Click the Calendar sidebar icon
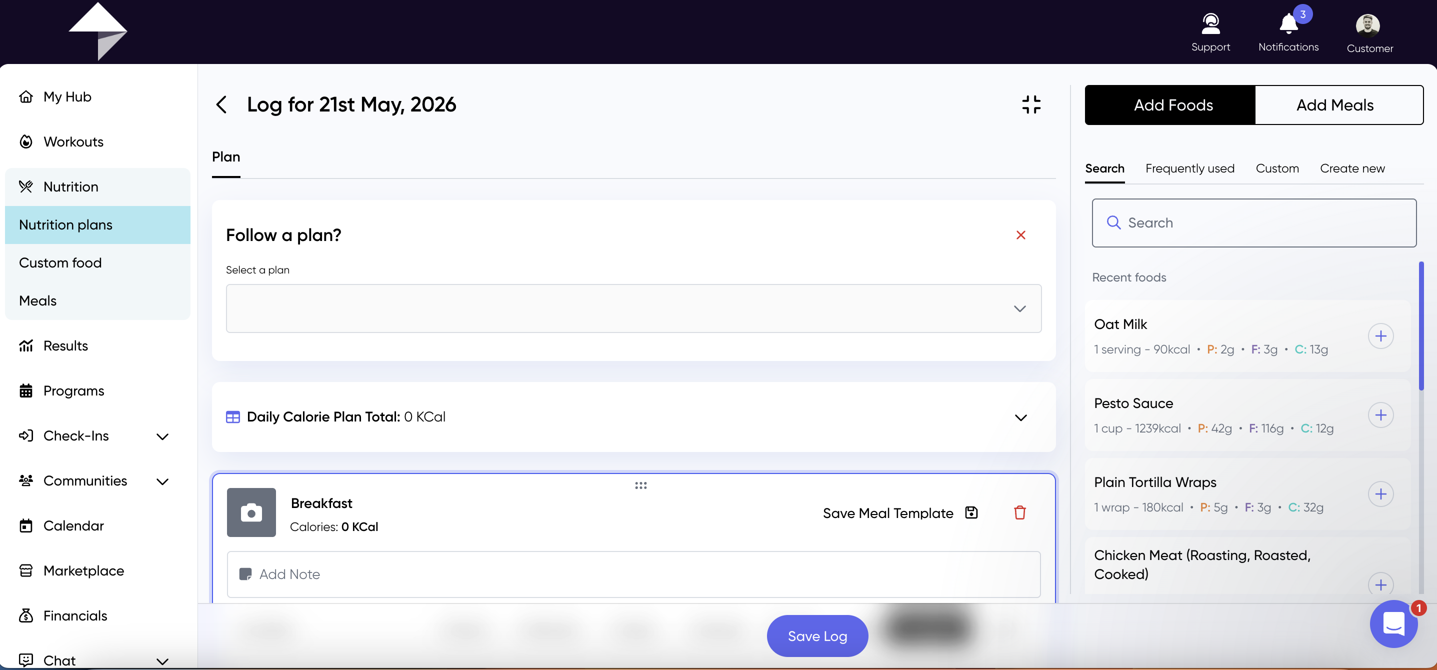This screenshot has width=1437, height=670. (25, 525)
